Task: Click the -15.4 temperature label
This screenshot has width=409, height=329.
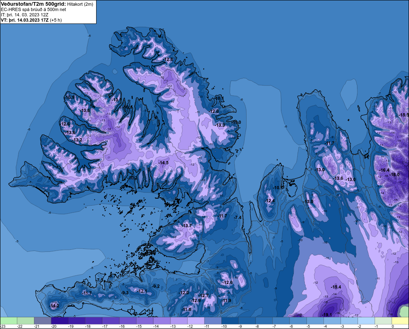Action: (x=336, y=287)
